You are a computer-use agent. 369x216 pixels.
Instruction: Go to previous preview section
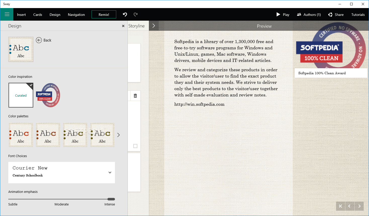pos(350,206)
